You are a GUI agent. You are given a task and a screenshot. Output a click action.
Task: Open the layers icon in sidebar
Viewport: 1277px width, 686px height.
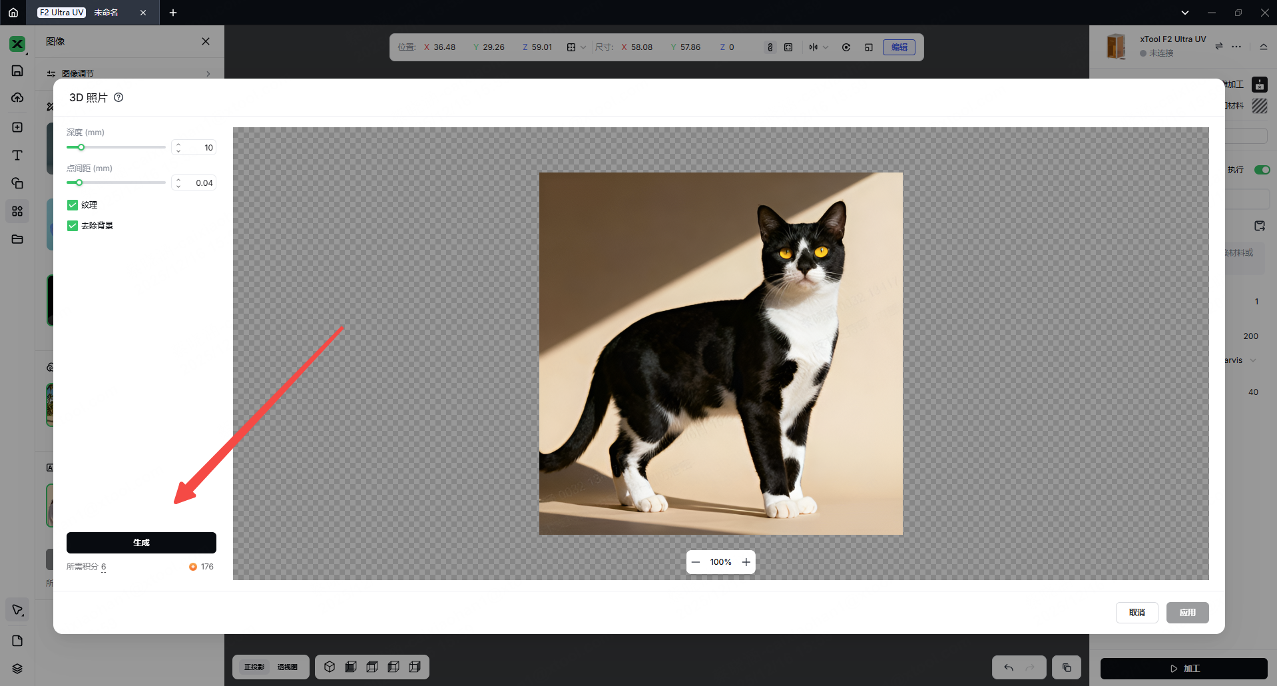tap(17, 669)
